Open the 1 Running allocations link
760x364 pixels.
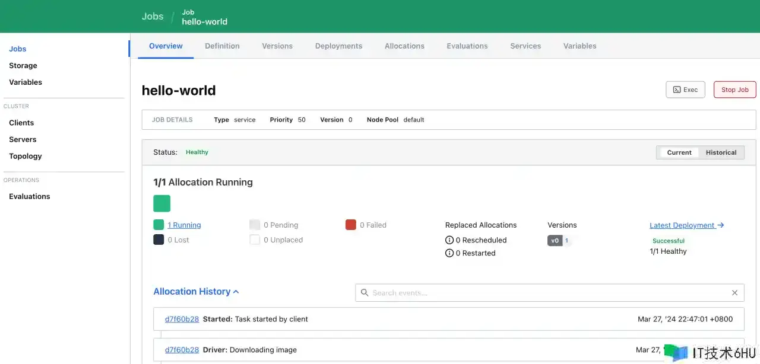coord(184,225)
